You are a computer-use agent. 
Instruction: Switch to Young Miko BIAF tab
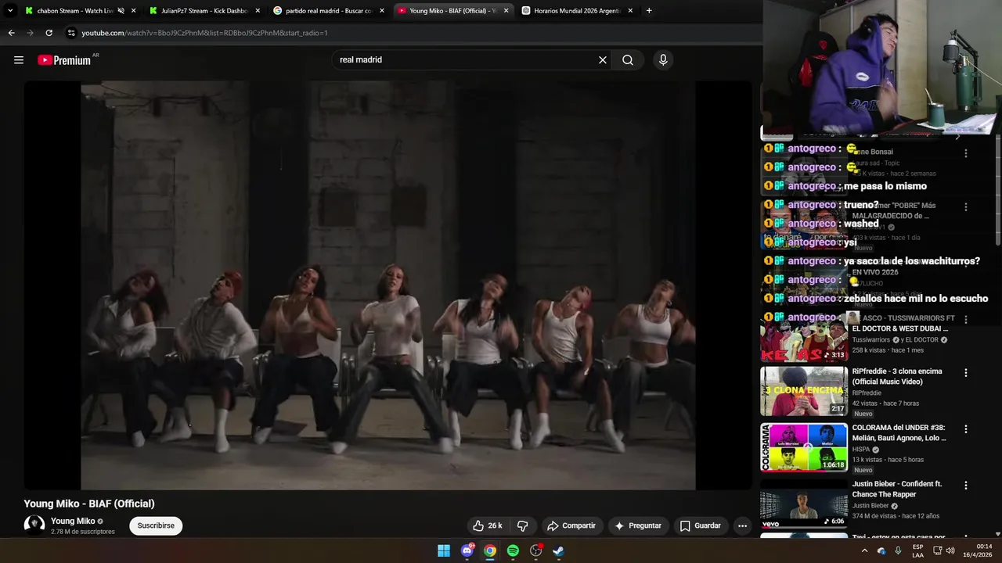[451, 11]
